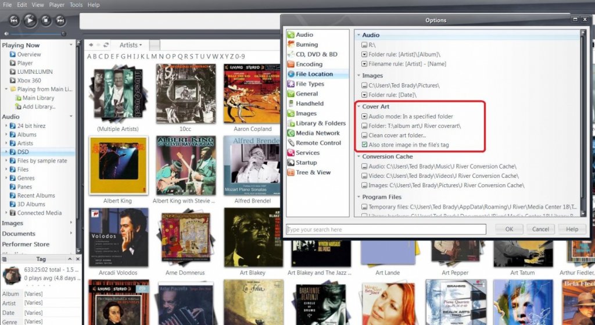Click the Options panel scrollbar
595x325 pixels.
[x=583, y=123]
